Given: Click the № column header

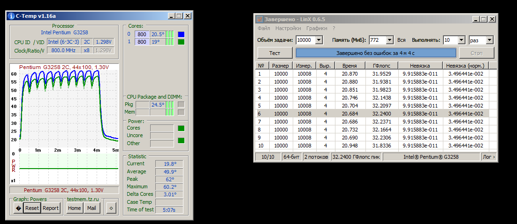Looking at the screenshot, I should point(262,66).
